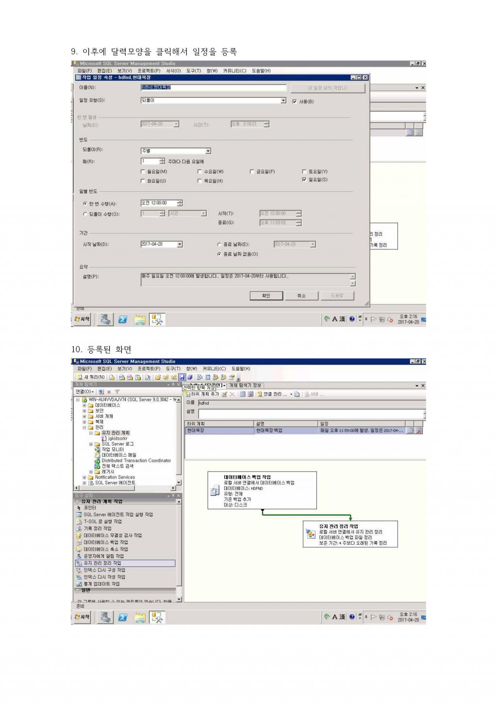
Task: Click the Object Explorer filter funnel icon
Action: point(117,392)
